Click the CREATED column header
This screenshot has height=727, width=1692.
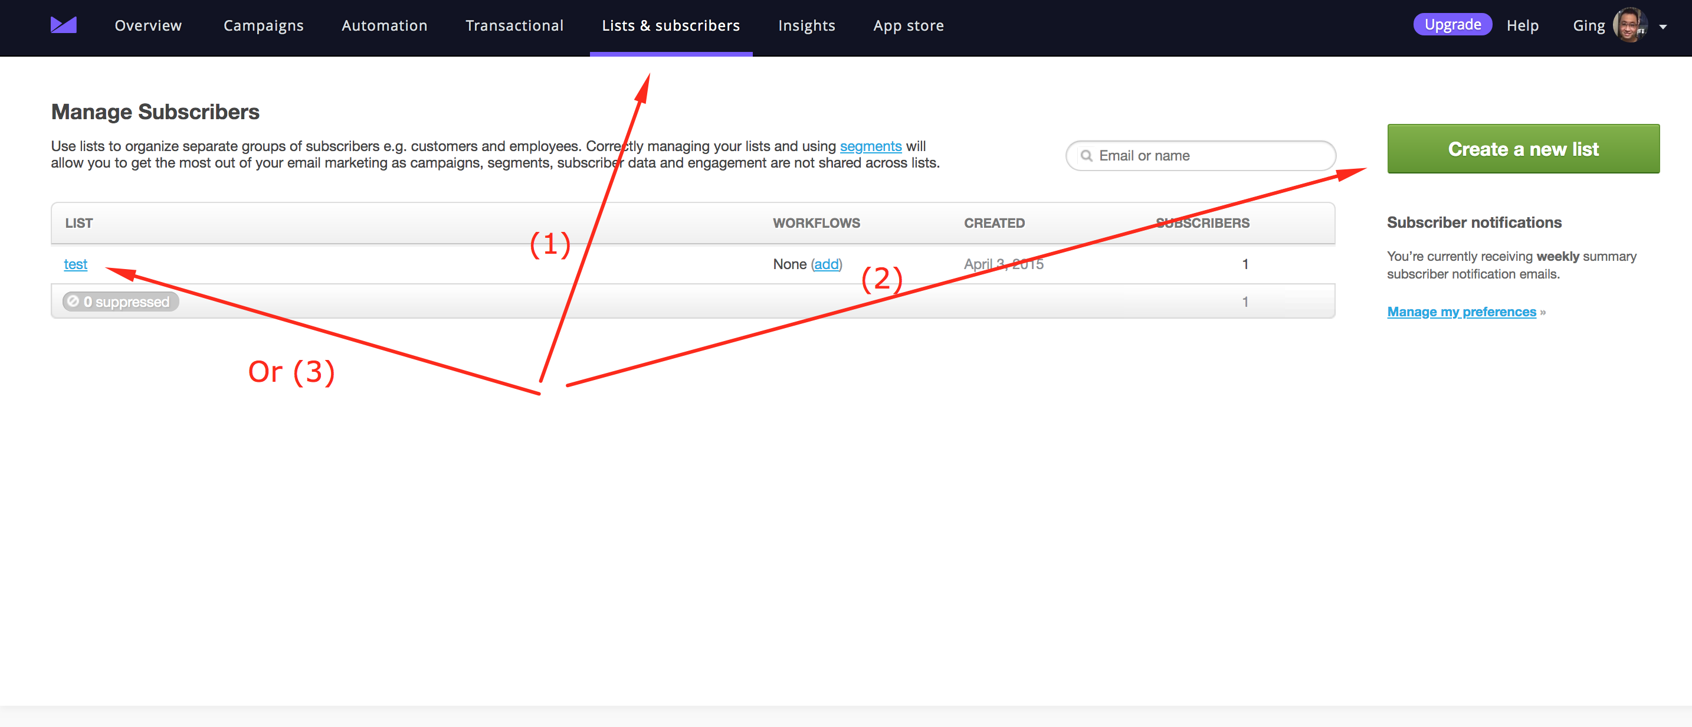pos(995,223)
